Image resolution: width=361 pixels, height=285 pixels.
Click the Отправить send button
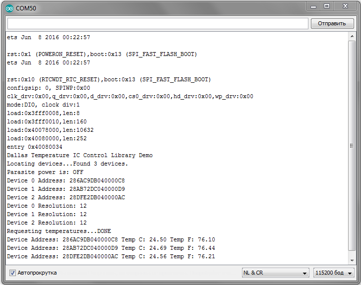pyautogui.click(x=332, y=23)
